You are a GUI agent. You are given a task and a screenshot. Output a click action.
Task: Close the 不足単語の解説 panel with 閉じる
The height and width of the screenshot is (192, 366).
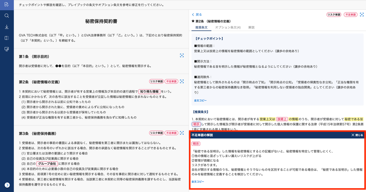click(357, 135)
